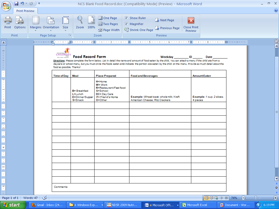
Task: Click the zoom slider in status bar
Action: click(x=255, y=198)
